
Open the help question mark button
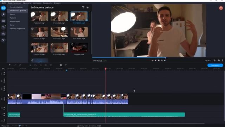[x=221, y=8]
